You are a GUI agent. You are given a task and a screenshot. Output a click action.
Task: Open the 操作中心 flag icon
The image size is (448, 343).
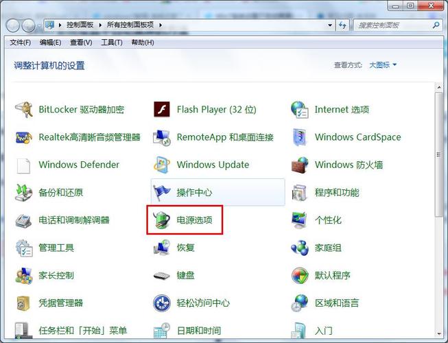[x=162, y=193]
